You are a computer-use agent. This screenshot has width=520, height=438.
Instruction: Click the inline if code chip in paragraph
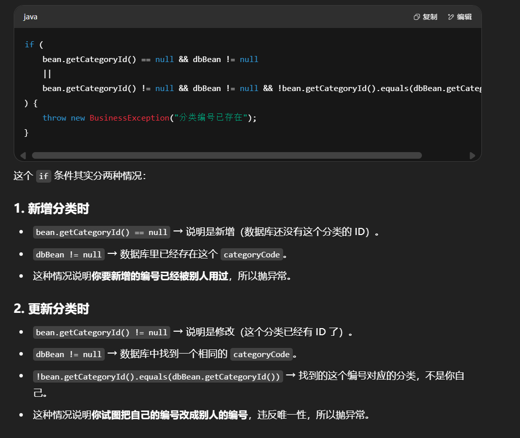(44, 177)
